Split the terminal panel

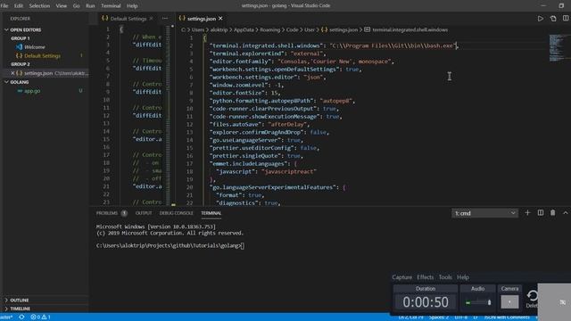541,213
